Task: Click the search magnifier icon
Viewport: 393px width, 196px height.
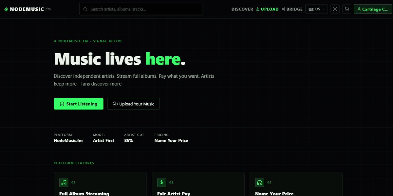Action: pos(85,9)
